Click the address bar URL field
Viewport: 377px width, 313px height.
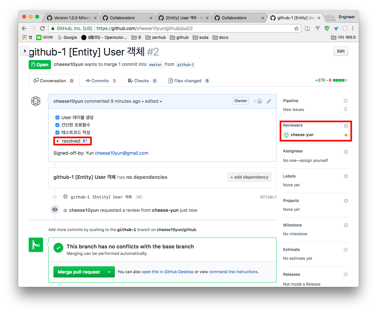pos(174,28)
